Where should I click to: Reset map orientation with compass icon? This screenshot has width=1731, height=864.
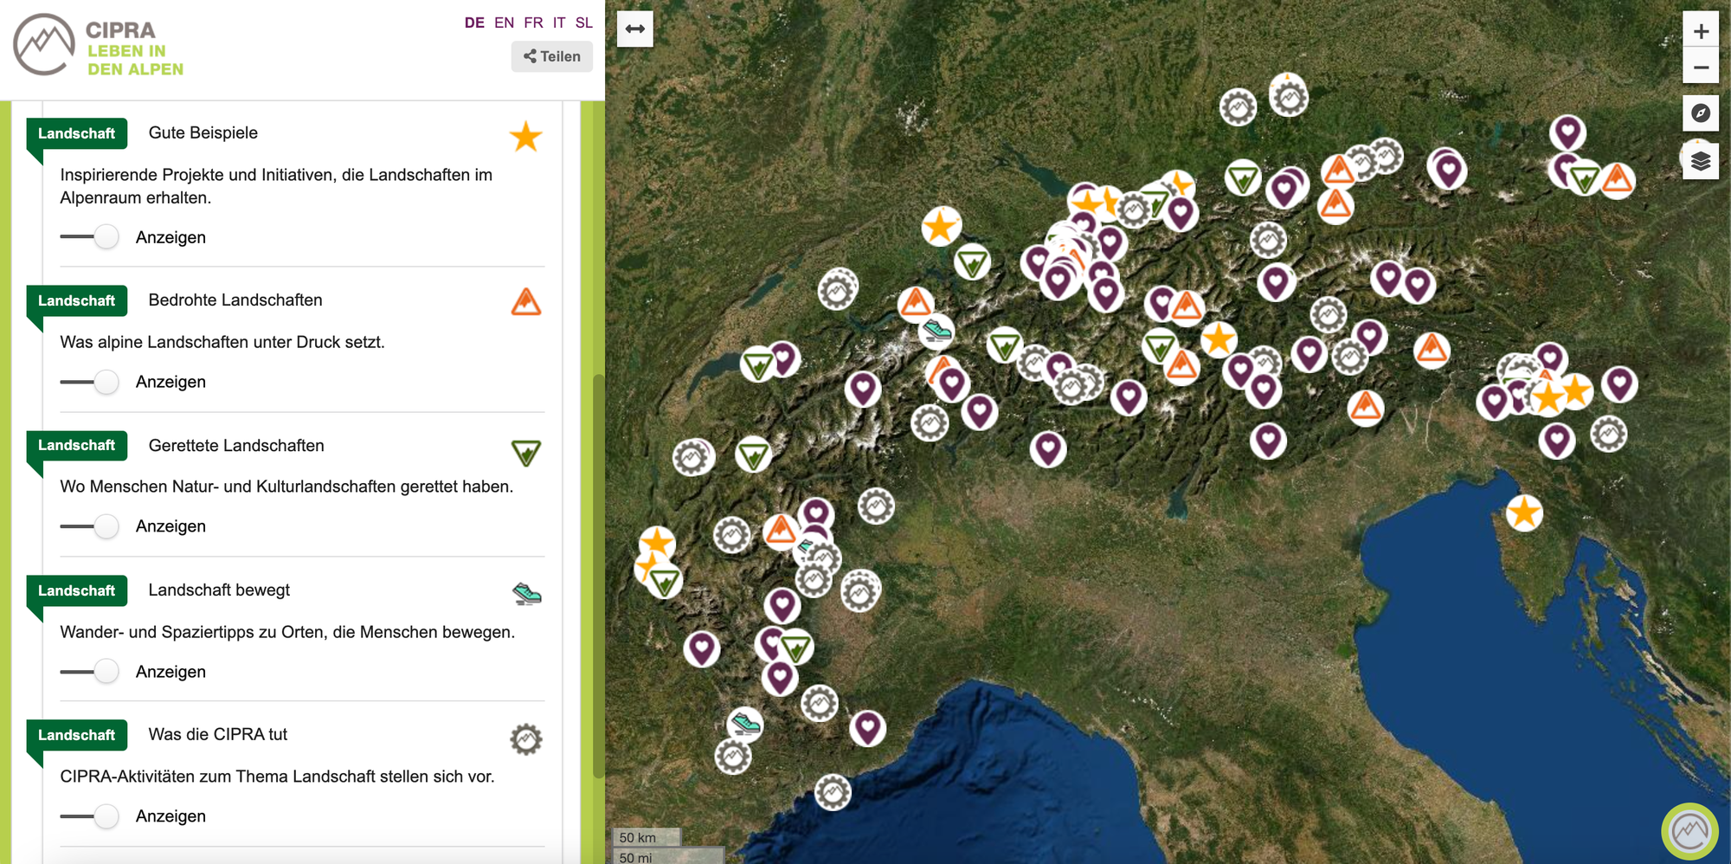click(1700, 113)
